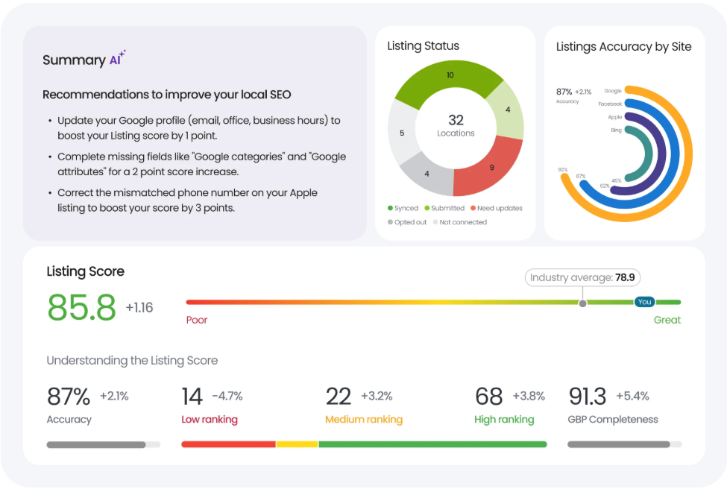This screenshot has width=727, height=492.
Task: Select the Not connected legend dot
Action: click(435, 222)
